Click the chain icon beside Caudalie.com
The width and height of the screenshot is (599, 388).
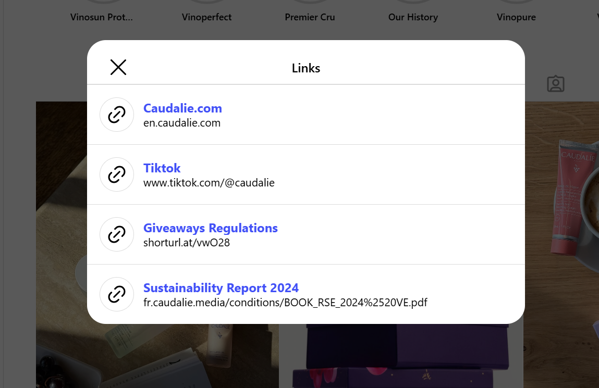click(117, 115)
